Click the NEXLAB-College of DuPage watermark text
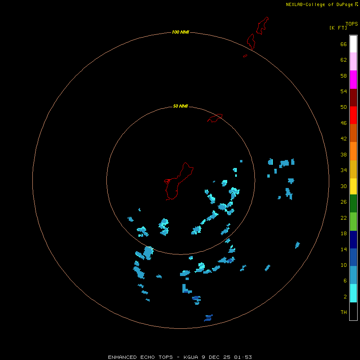Viewport: 360px width, 360px height. (322, 4)
